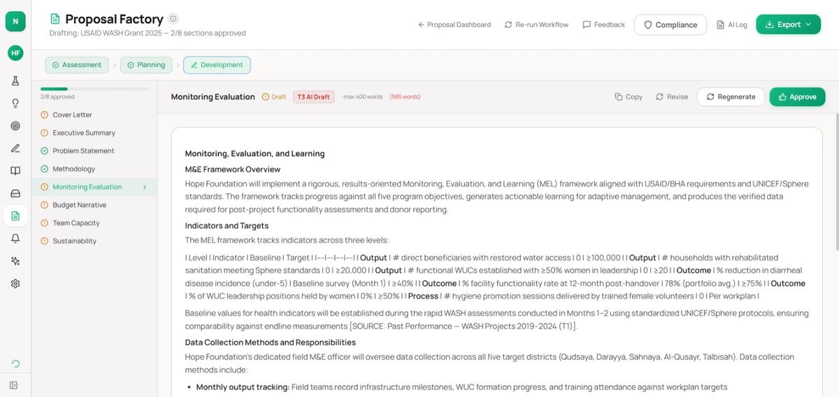Open the Budget Narrative section
Screen dimensions: 839x397
[x=94, y=205]
